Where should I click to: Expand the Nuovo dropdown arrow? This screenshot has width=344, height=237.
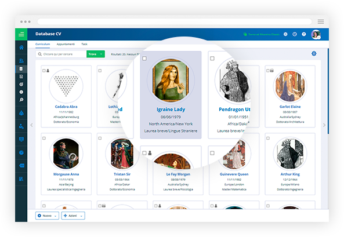click(55, 216)
